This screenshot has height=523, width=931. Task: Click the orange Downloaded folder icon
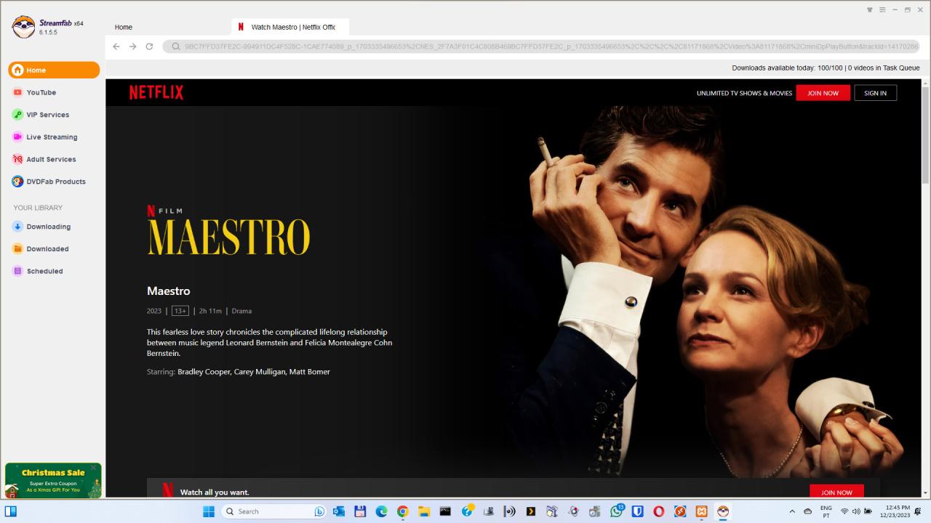tap(17, 249)
